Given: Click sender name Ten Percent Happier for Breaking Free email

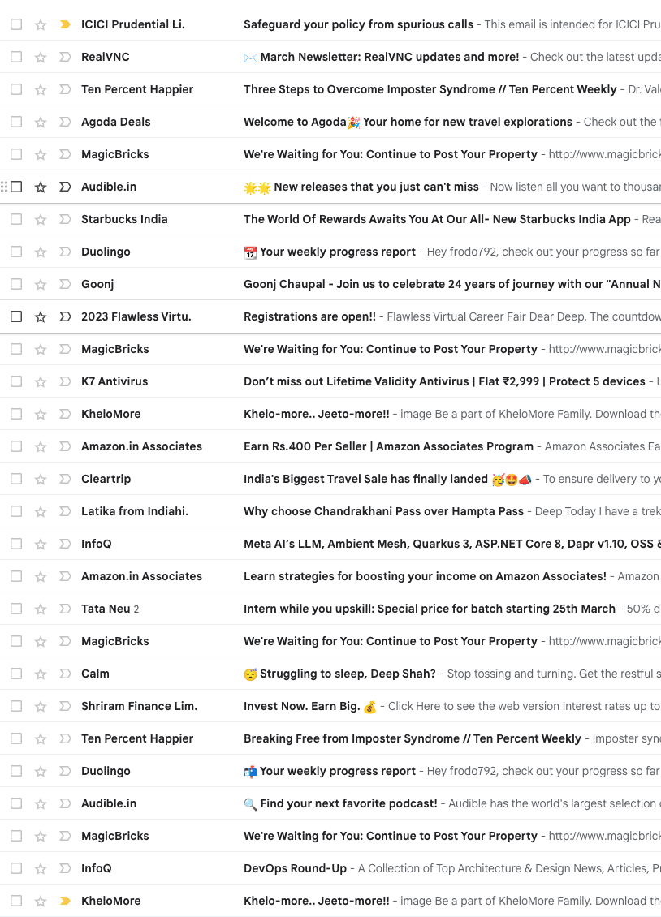Looking at the screenshot, I should tap(137, 738).
